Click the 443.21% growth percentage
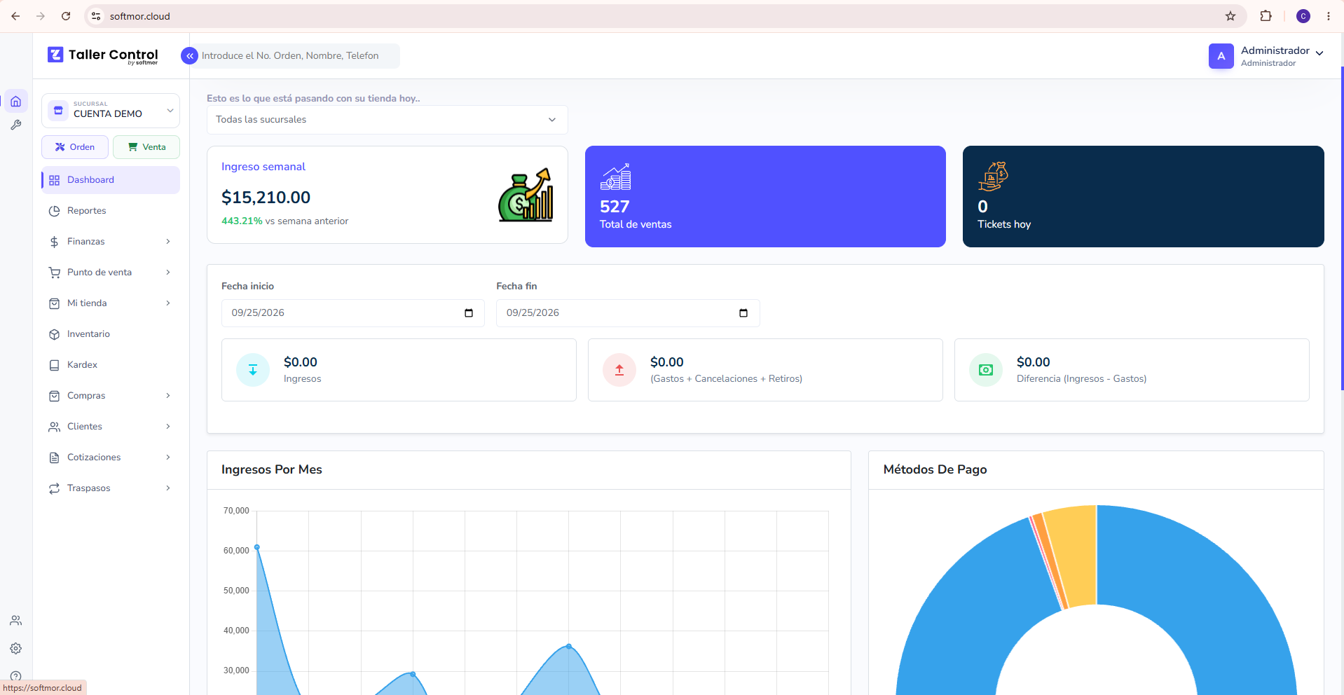Screen dimensions: 1344x695 [x=242, y=221]
